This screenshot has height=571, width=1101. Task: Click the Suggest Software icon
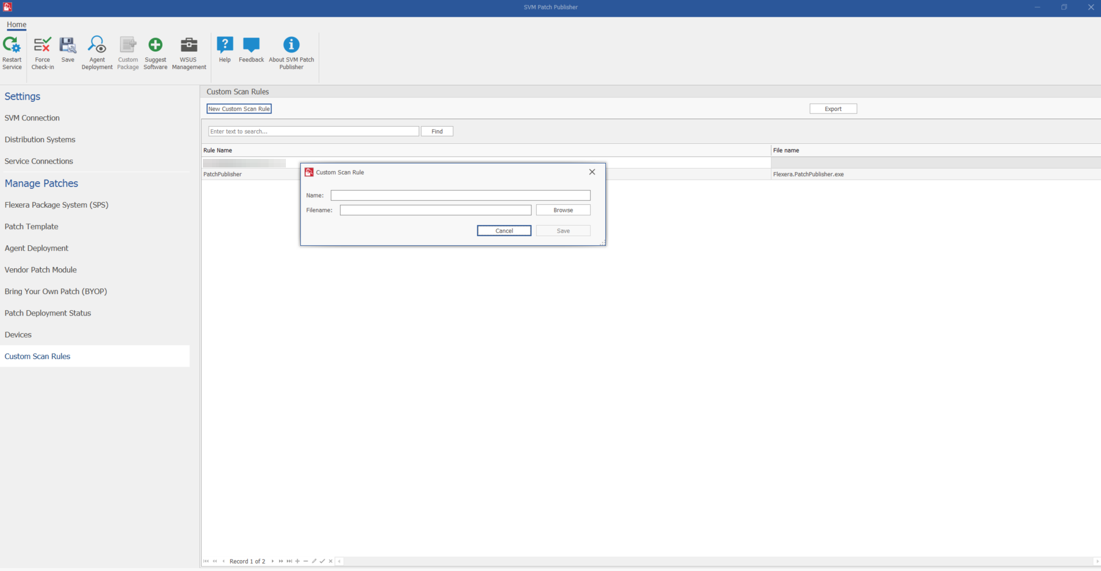pos(155,45)
